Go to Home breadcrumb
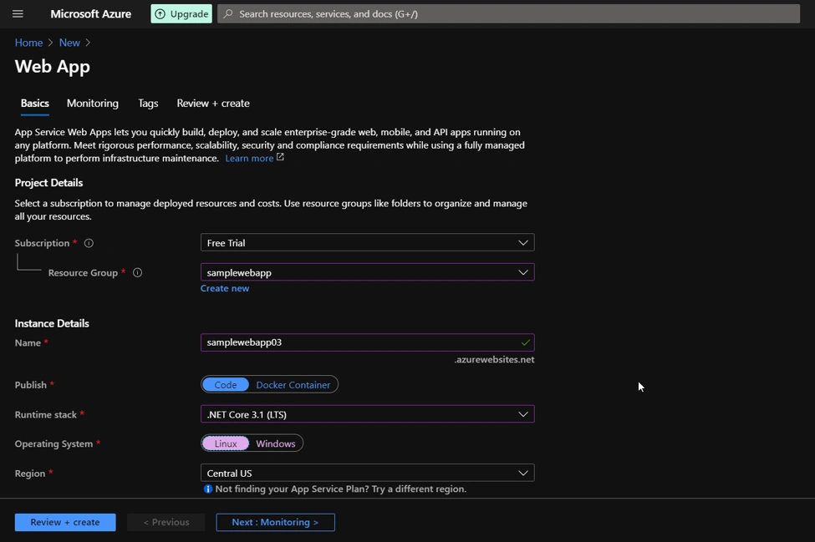The height and width of the screenshot is (542, 815). 28,43
